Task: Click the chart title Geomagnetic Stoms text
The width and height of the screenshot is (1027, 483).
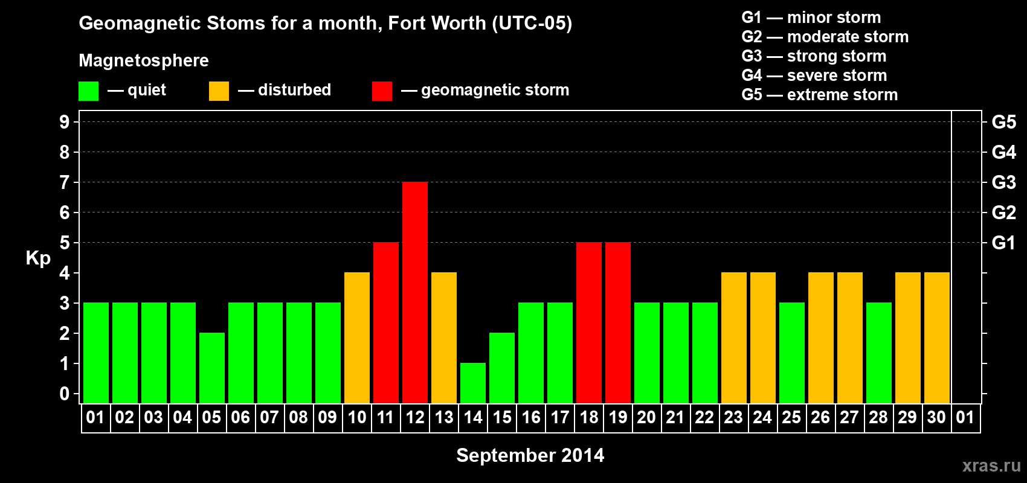Action: point(326,23)
